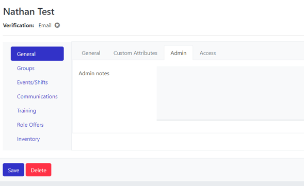
Task: Open the Events/Shifts section
Action: [x=33, y=82]
